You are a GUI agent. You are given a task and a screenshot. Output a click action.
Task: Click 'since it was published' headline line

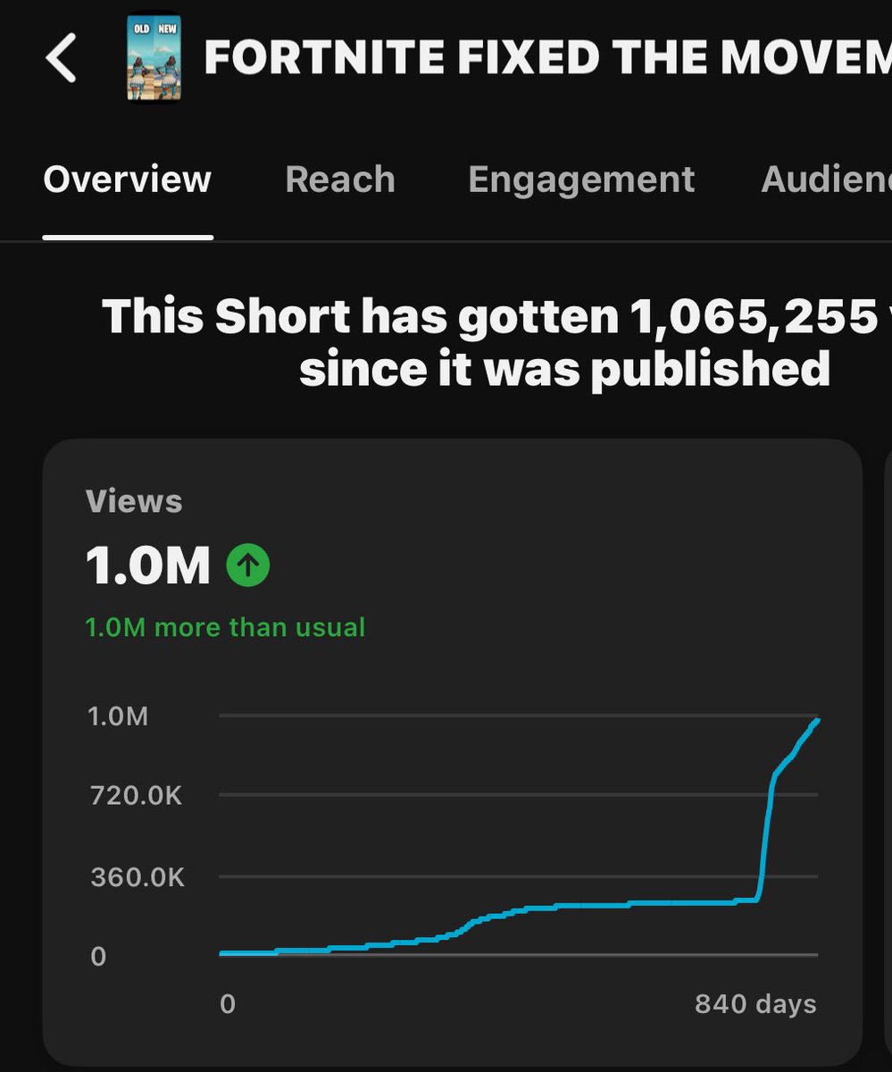click(x=564, y=369)
